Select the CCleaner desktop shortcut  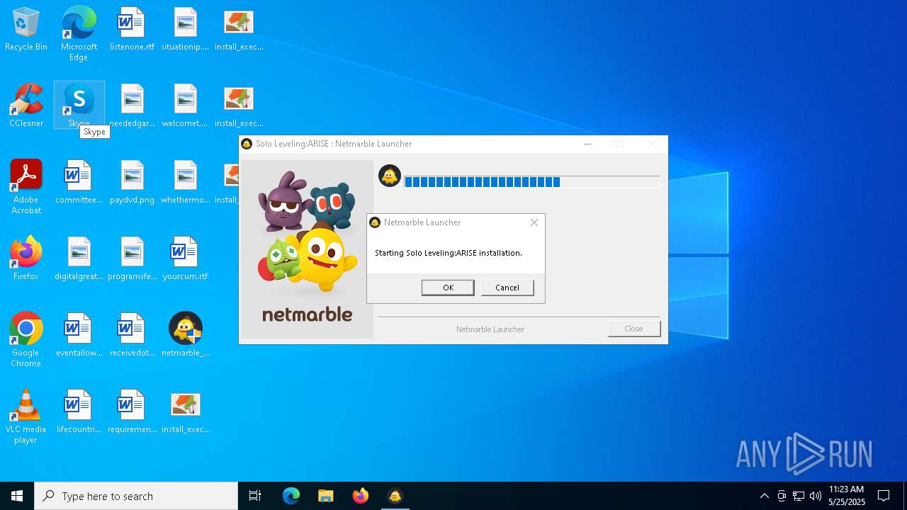[26, 106]
